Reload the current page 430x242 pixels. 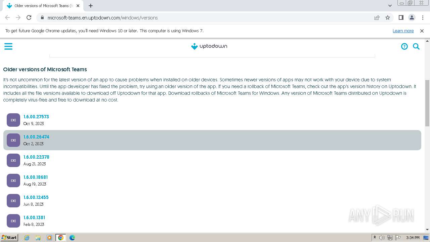[x=29, y=17]
